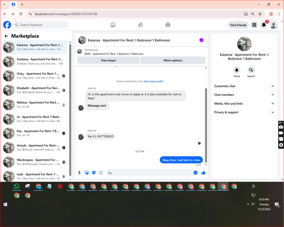Open the taskbar notification center icon

coord(277,204)
